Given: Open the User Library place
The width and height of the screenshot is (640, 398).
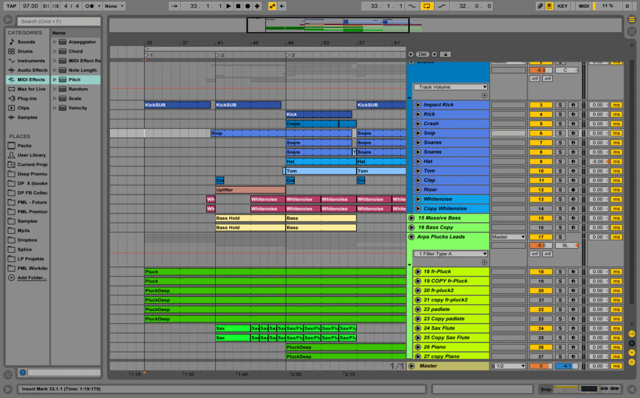Looking at the screenshot, I should [x=32, y=155].
